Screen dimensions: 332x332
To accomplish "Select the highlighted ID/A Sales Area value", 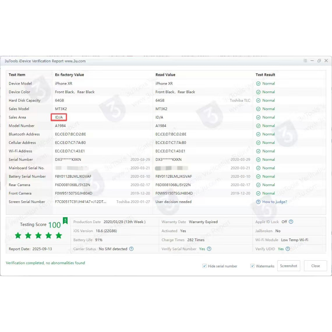I will point(59,117).
